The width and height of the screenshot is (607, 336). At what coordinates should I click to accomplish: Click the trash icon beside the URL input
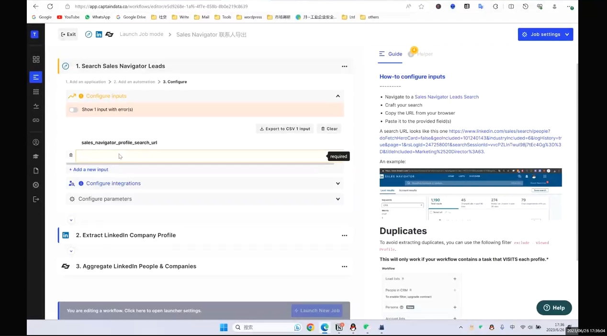71,155
